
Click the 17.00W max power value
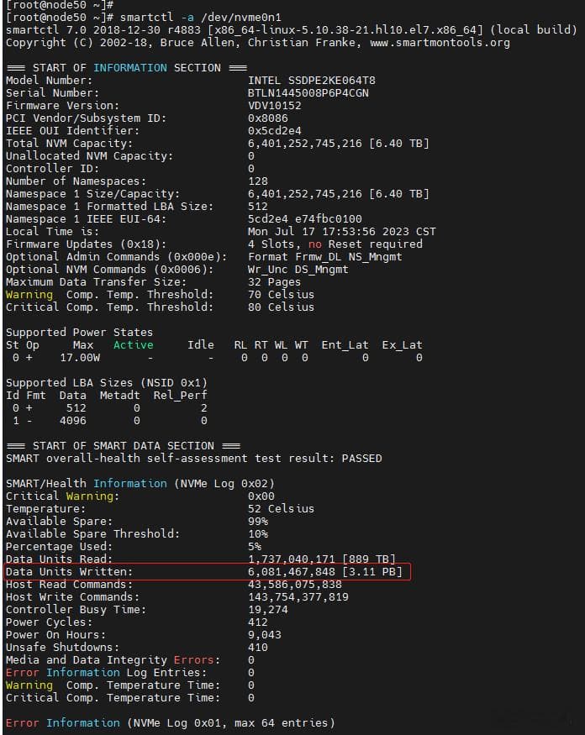[80, 358]
